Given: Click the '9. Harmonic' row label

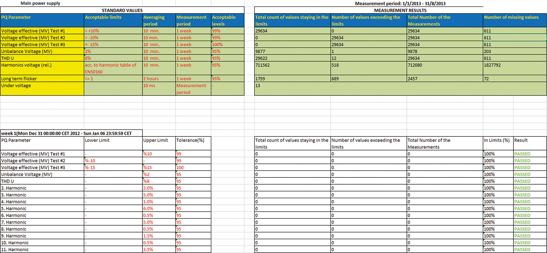Looking at the screenshot, I should point(42,236).
